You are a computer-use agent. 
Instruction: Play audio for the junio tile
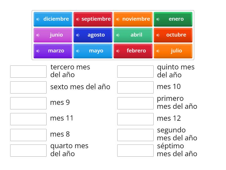point(38,35)
